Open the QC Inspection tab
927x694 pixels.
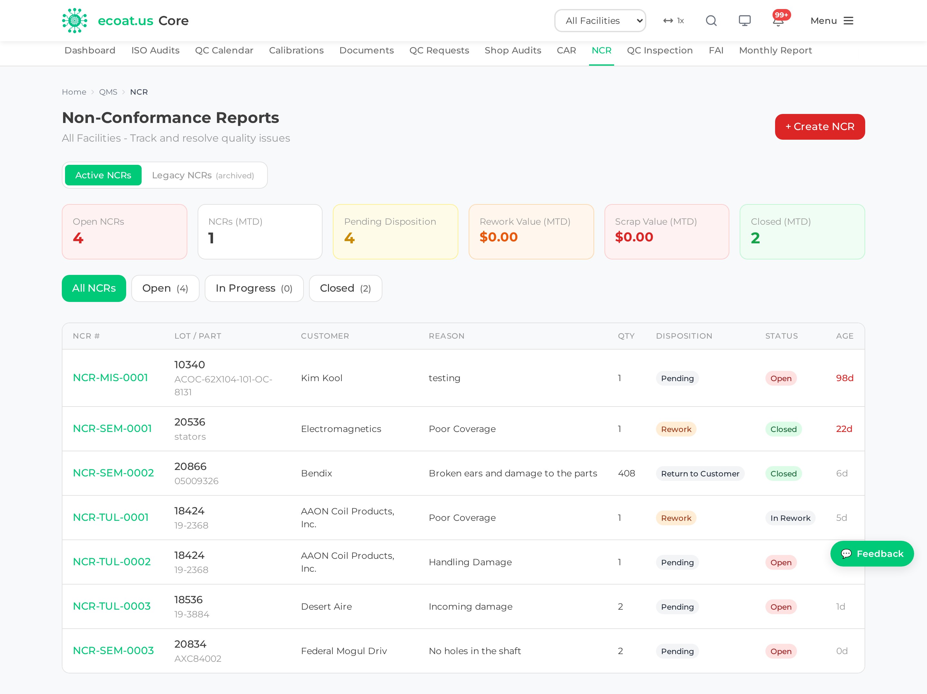[x=660, y=50]
